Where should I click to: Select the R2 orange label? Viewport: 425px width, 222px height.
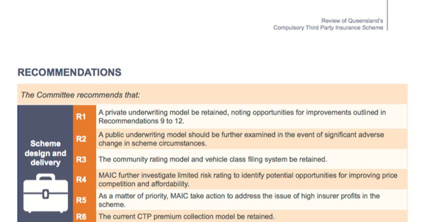81,139
